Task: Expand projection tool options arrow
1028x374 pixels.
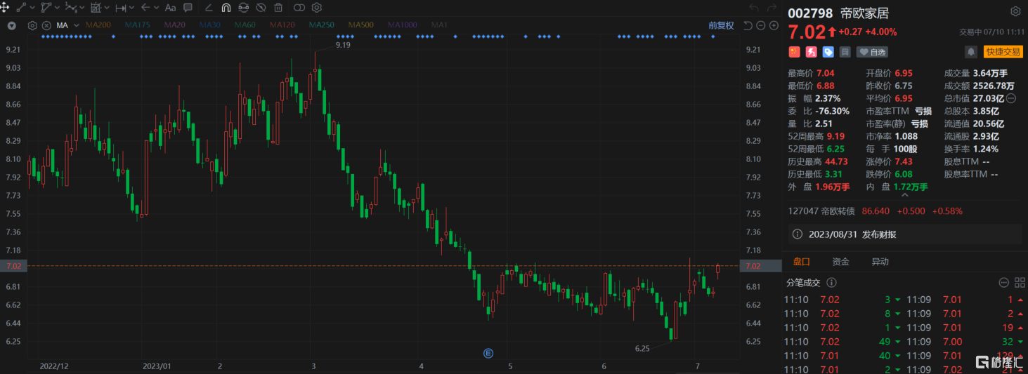Action: (x=107, y=8)
